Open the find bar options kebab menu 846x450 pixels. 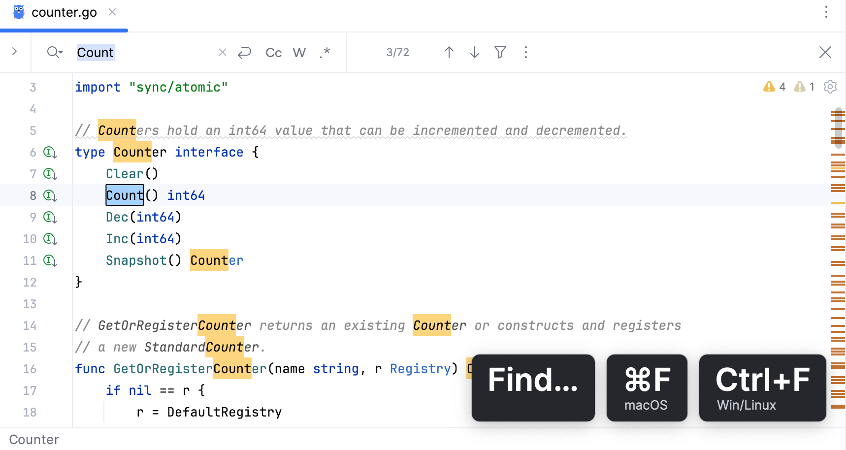click(x=525, y=52)
